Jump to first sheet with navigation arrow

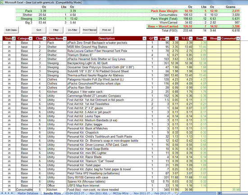click(x=2, y=193)
